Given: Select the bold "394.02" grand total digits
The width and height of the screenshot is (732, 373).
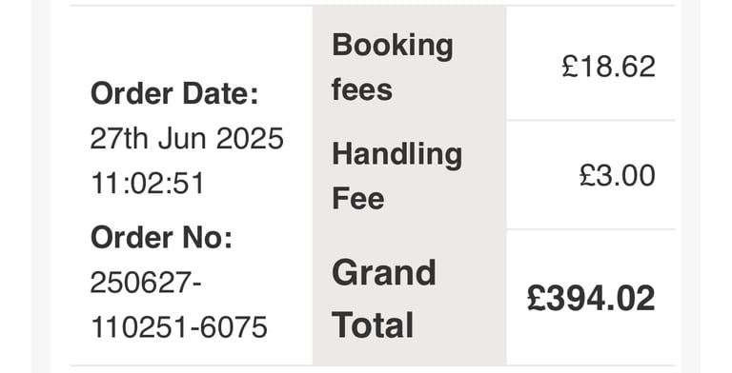Looking at the screenshot, I should [601, 299].
